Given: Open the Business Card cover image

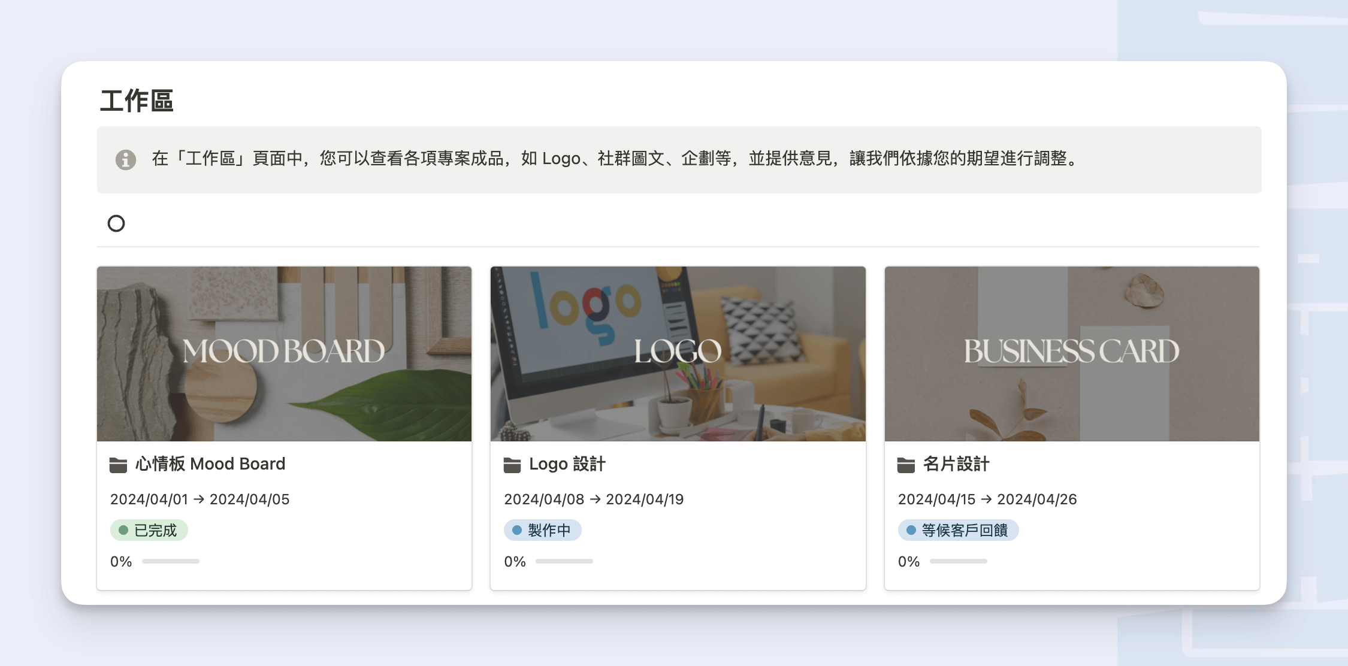Looking at the screenshot, I should point(1072,353).
